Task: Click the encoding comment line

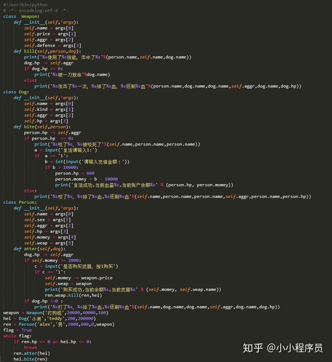Action: (35, 11)
